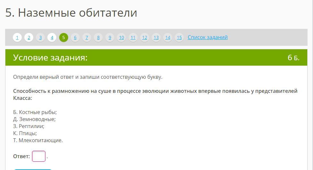The image size is (313, 170).
Task: Go to task number 10
Action: coord(122,37)
